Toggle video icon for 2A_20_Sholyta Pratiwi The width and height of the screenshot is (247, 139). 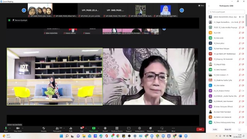(x=243, y=91)
